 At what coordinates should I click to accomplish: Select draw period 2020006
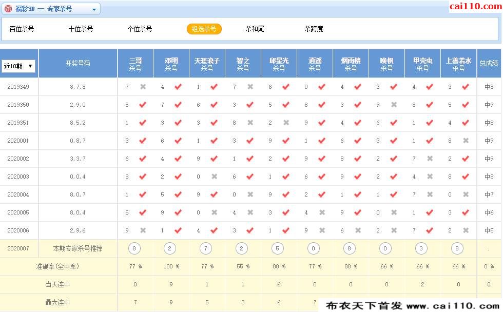[x=18, y=230]
